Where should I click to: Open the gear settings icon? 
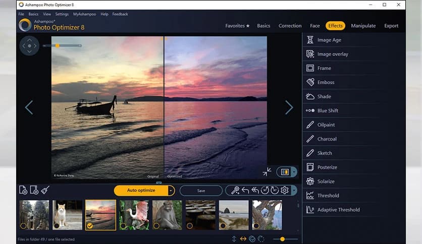(285, 190)
